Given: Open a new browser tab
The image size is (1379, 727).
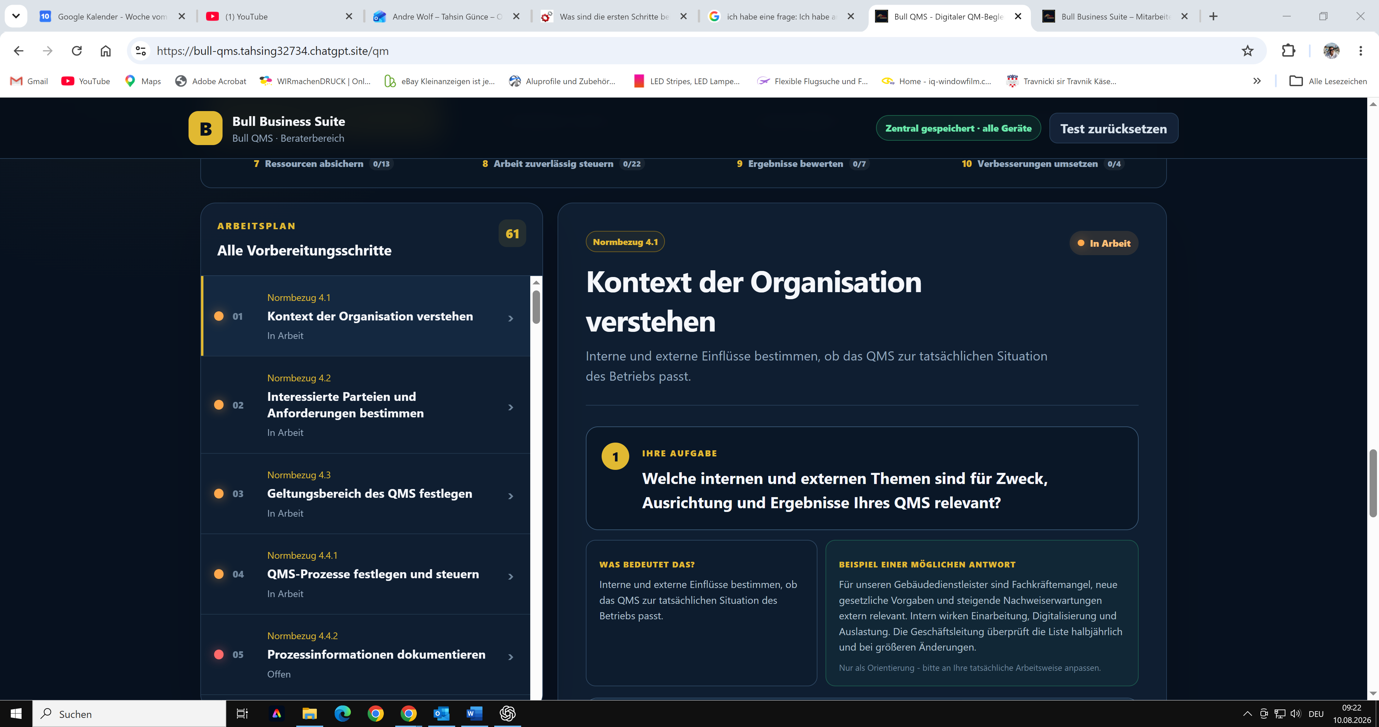Looking at the screenshot, I should tap(1214, 16).
